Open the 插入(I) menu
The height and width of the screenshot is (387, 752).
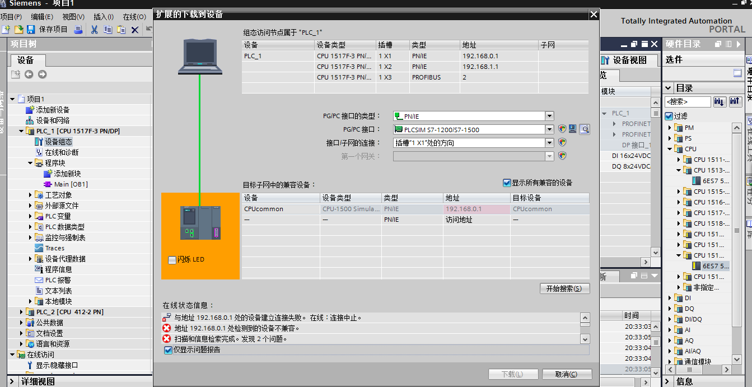(x=104, y=17)
